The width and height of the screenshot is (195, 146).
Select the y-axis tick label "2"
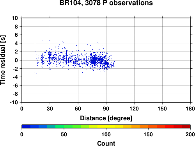(16, 52)
